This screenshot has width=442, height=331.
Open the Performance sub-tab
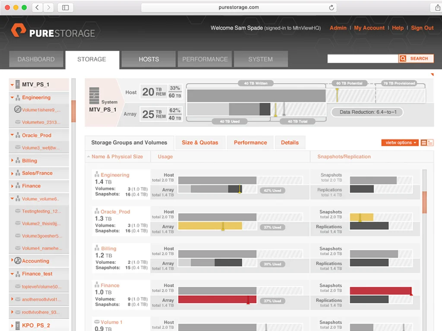(250, 142)
